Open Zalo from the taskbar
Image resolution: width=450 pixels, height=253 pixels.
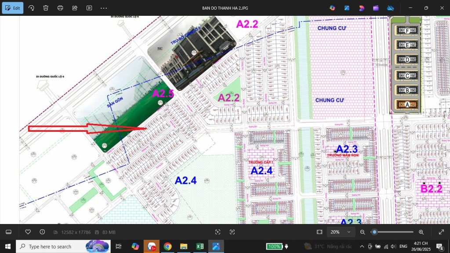[152, 246]
